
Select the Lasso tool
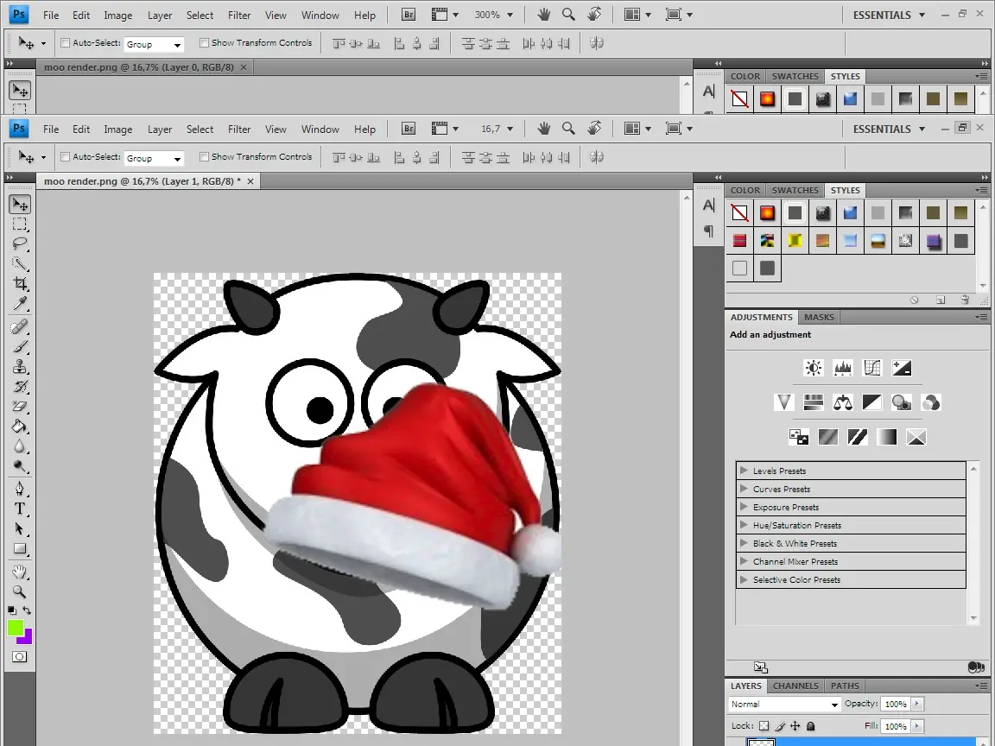pos(20,243)
